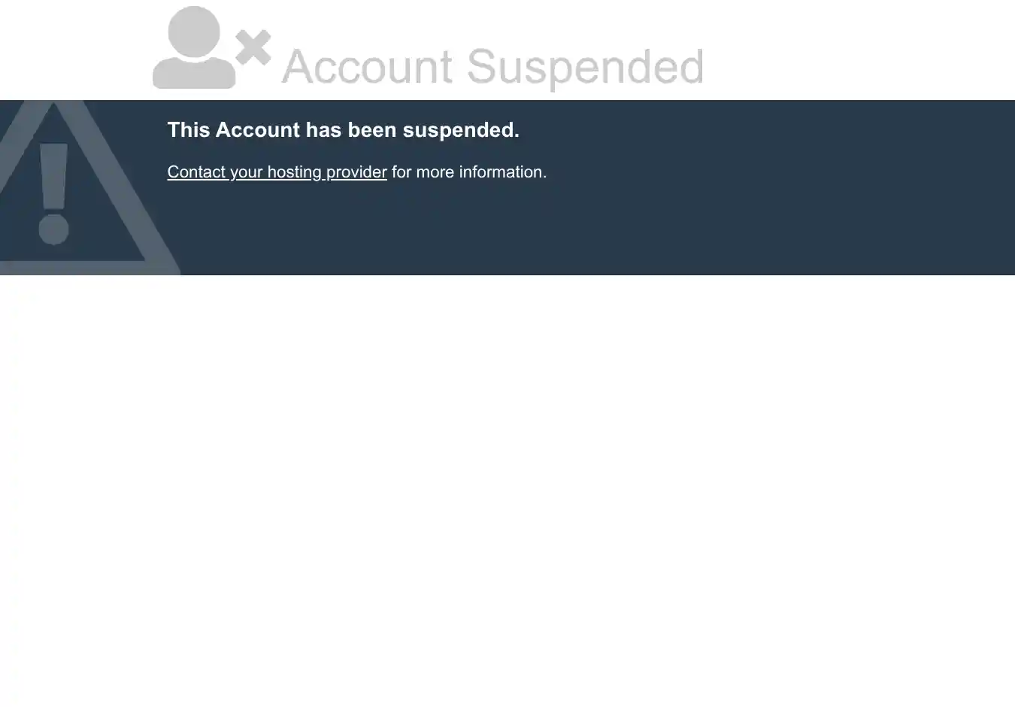Click the blank white area below banner
The height and width of the screenshot is (707, 1015).
coord(507,489)
